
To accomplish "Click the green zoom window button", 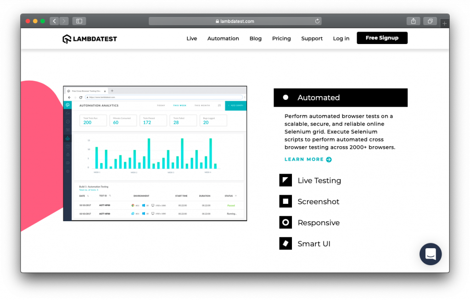I will (43, 21).
